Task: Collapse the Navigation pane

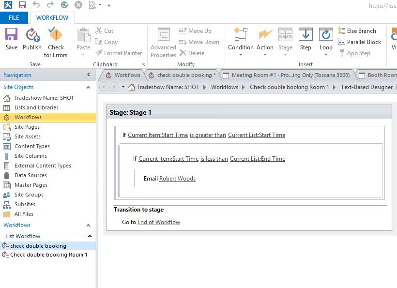Action: [89, 75]
